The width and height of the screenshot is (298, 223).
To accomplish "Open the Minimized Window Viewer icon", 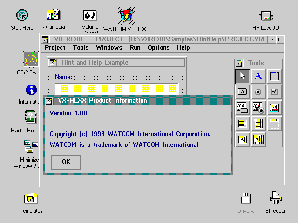I will click(x=31, y=147).
